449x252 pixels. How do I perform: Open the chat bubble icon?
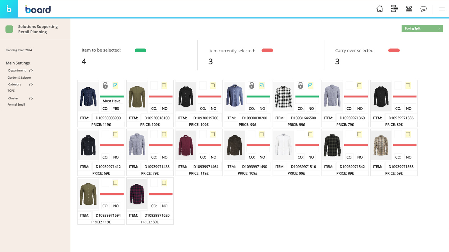click(423, 9)
